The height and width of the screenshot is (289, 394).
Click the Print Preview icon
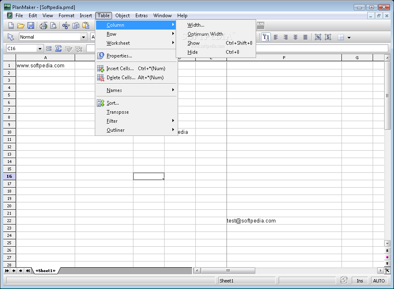pos(53,25)
